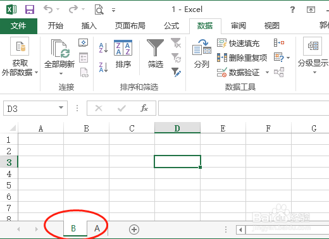Open the Help question mark icon
Viewport: 329px width, 239px height.
[x=292, y=9]
